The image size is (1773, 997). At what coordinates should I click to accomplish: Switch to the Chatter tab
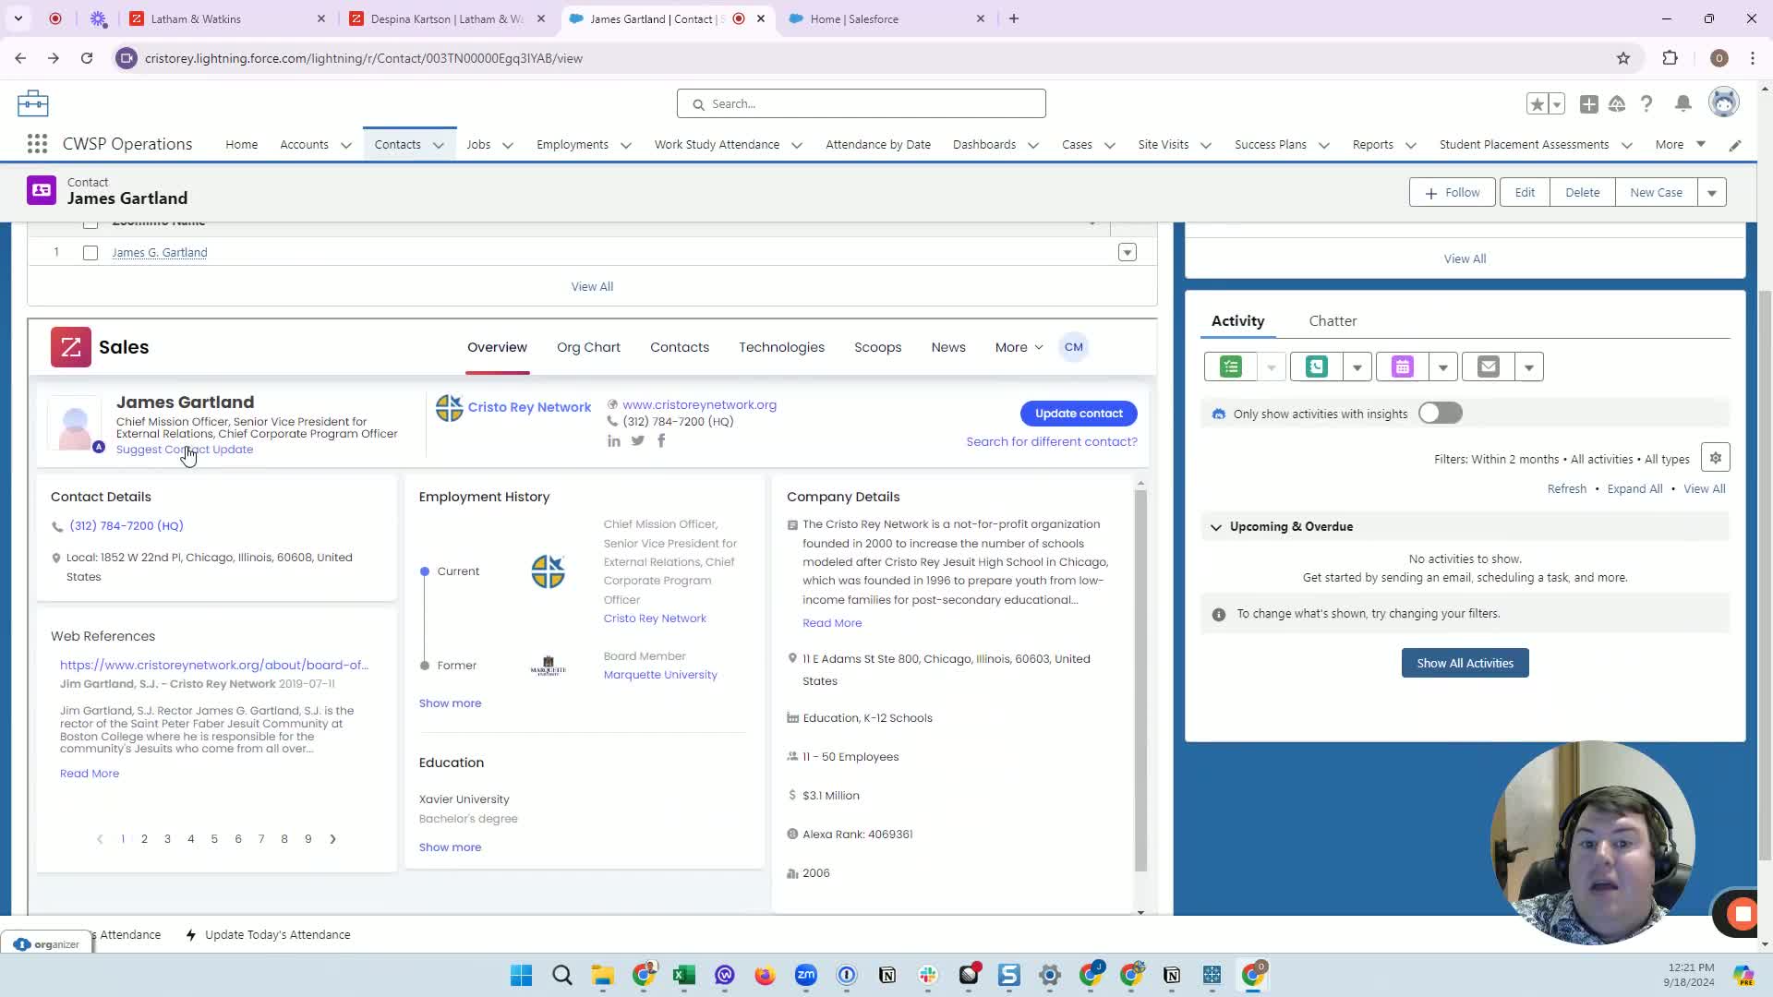(1332, 321)
